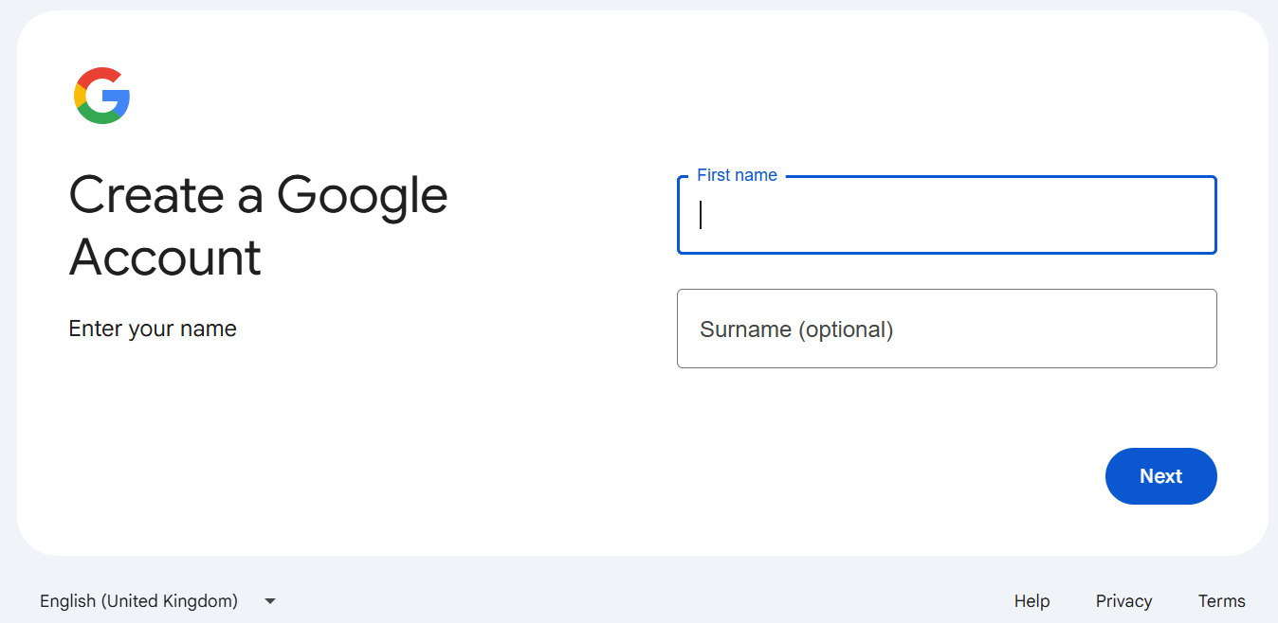Expand the language dropdown arrow
This screenshot has height=623, width=1278.
click(x=269, y=601)
